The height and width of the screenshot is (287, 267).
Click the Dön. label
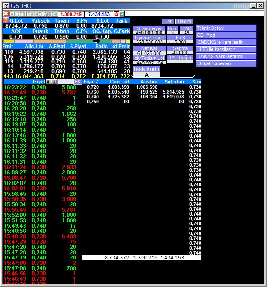point(173,28)
